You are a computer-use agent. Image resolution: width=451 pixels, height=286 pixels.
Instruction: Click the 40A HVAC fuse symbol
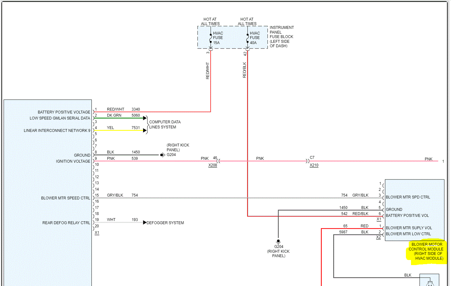point(247,38)
